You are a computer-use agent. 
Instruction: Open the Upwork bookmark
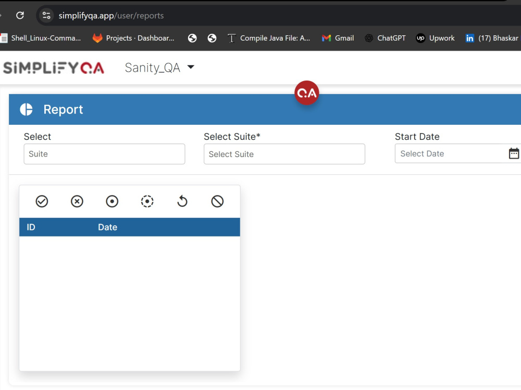[435, 38]
